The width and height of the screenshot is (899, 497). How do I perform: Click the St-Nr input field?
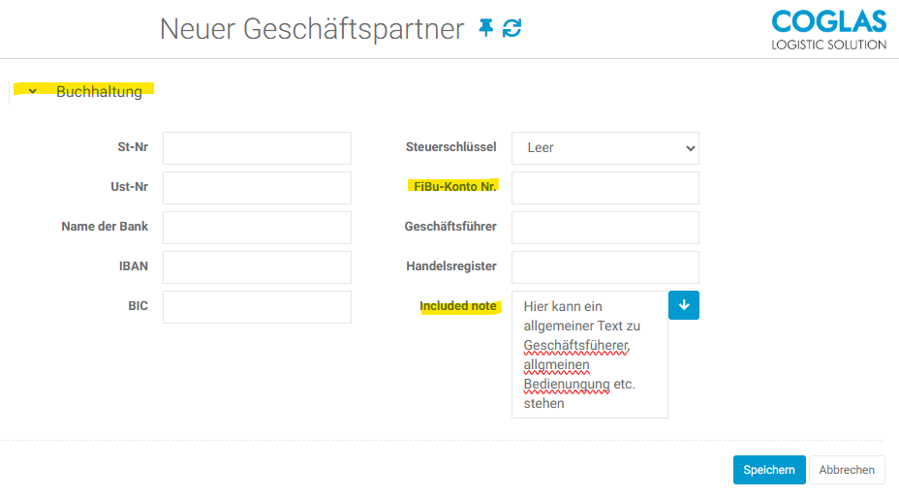pyautogui.click(x=257, y=148)
